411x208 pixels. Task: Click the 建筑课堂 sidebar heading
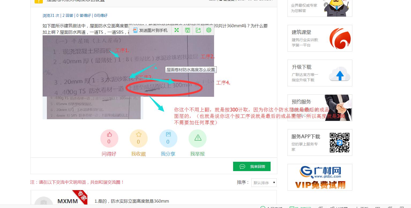click(301, 32)
